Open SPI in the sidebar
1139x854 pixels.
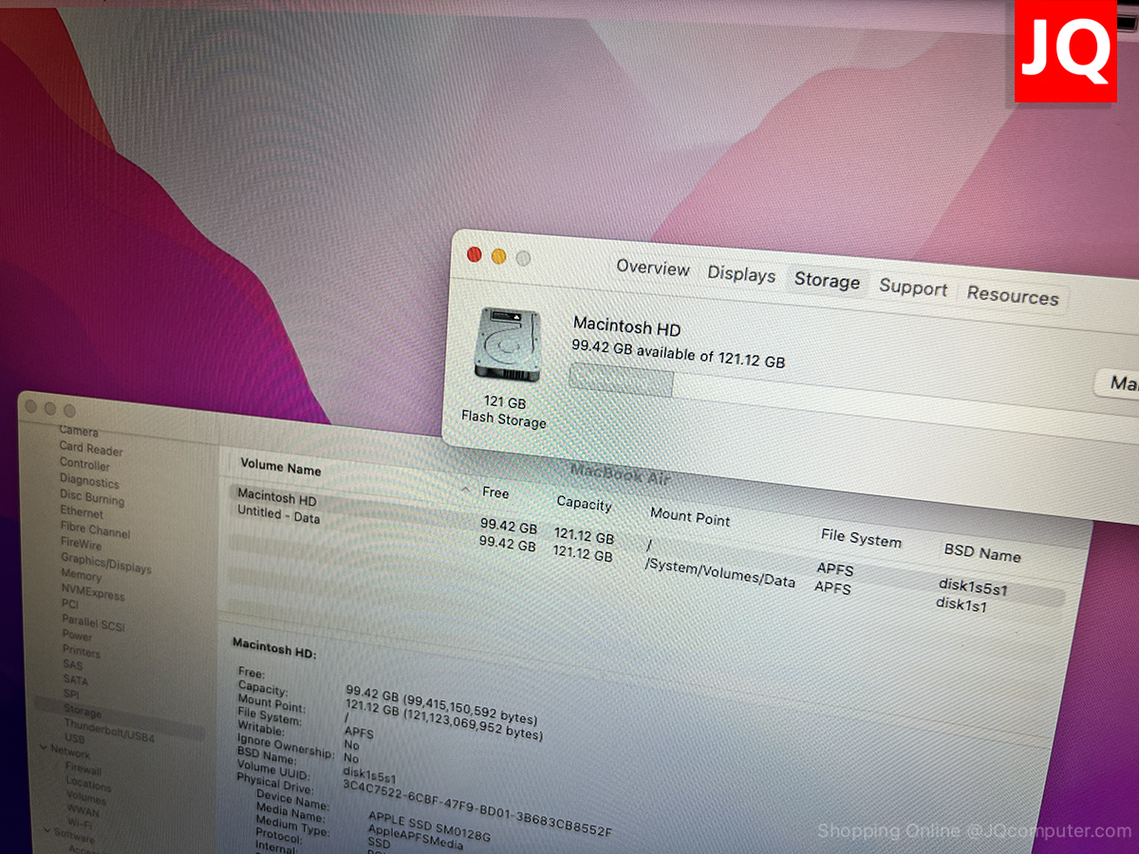point(72,695)
